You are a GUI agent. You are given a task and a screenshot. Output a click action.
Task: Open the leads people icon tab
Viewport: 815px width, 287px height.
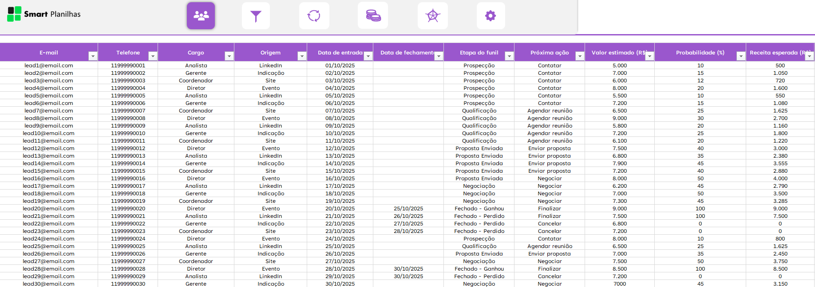(x=201, y=16)
